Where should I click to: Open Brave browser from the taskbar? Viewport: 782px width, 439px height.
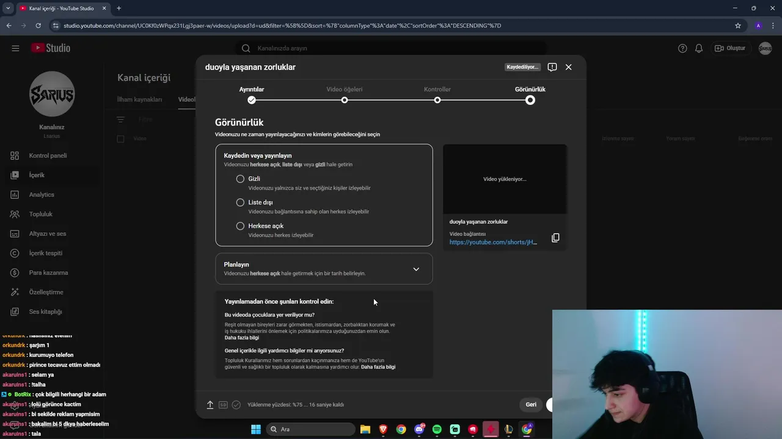383,429
